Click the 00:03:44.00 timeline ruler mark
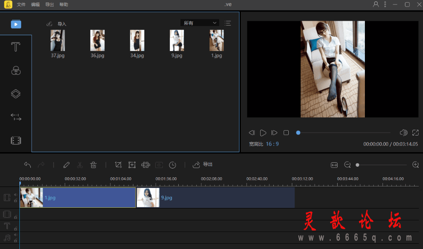 click(x=348, y=179)
